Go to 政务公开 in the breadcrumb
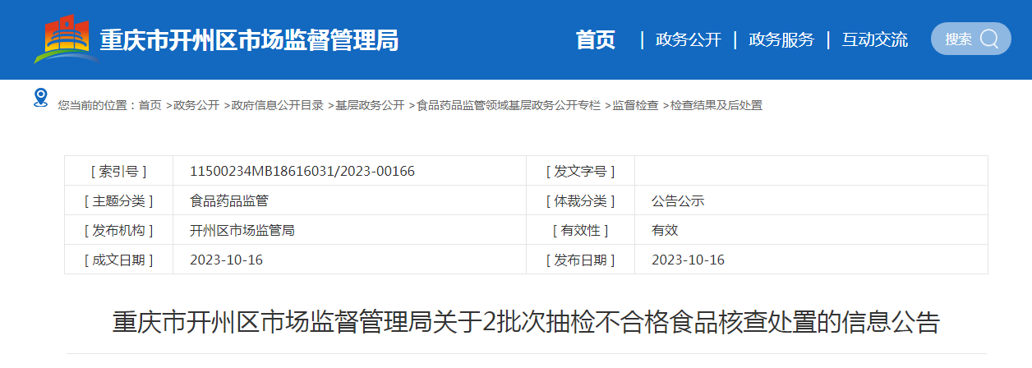This screenshot has height=368, width=1032. [196, 105]
